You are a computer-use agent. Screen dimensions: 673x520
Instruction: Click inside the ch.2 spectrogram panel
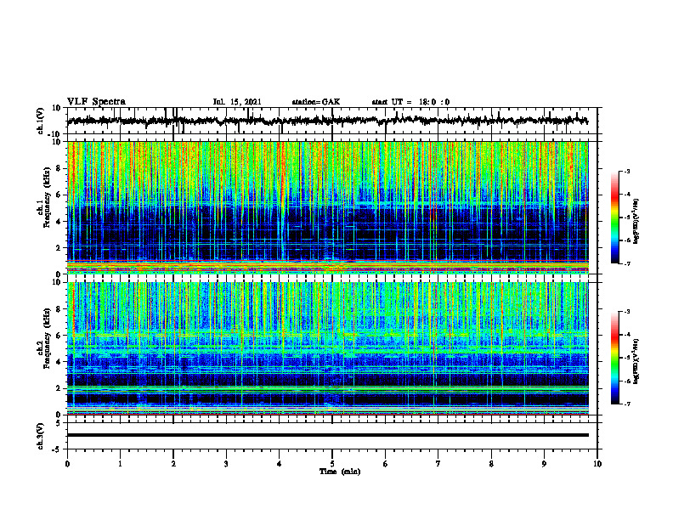pyautogui.click(x=327, y=348)
